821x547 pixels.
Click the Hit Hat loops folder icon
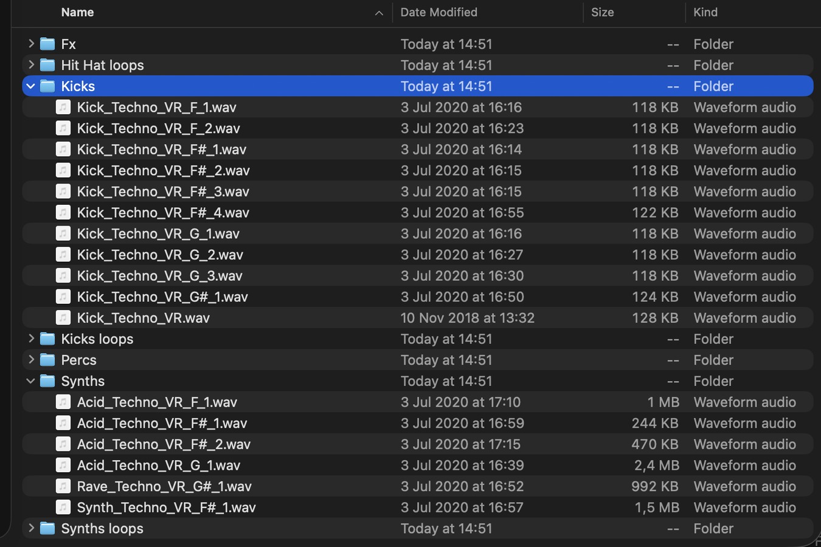point(47,65)
